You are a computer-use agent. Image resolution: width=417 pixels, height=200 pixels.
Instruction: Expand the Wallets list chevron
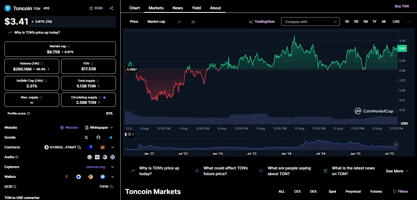coord(112,177)
